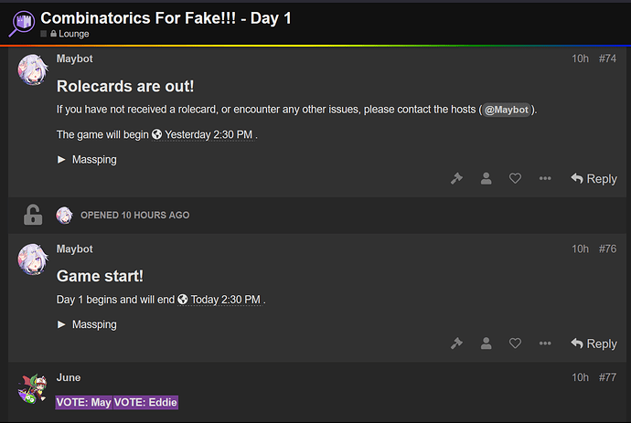631x423 pixels.
Task: Click gavel icon on Rolecards post
Action: pos(456,178)
